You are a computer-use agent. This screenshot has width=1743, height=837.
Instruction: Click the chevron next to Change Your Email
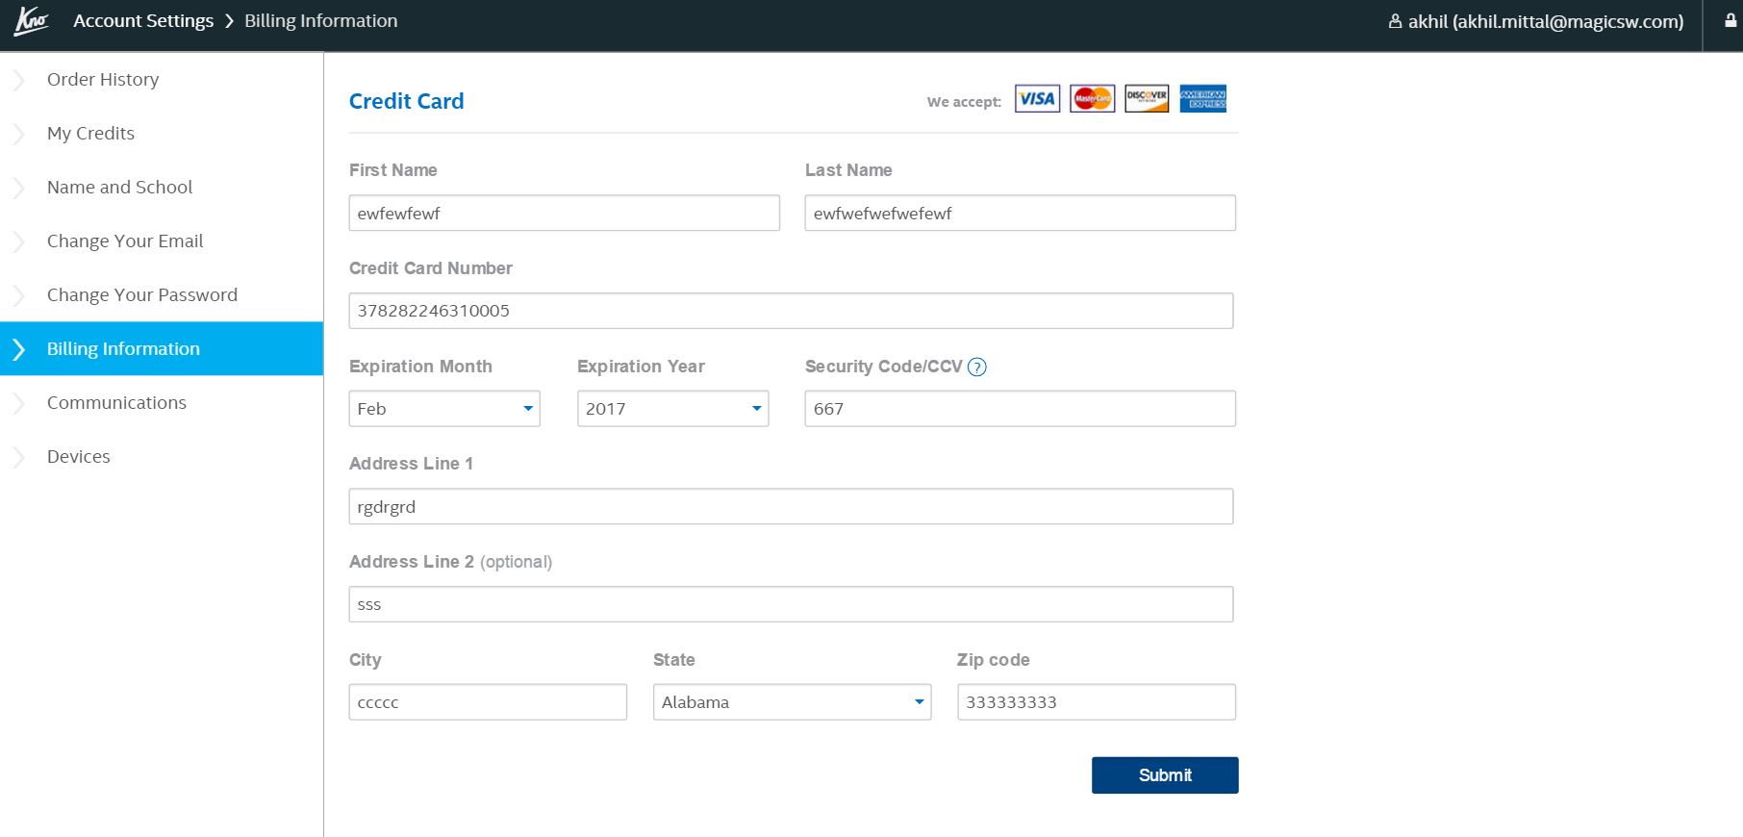click(18, 241)
